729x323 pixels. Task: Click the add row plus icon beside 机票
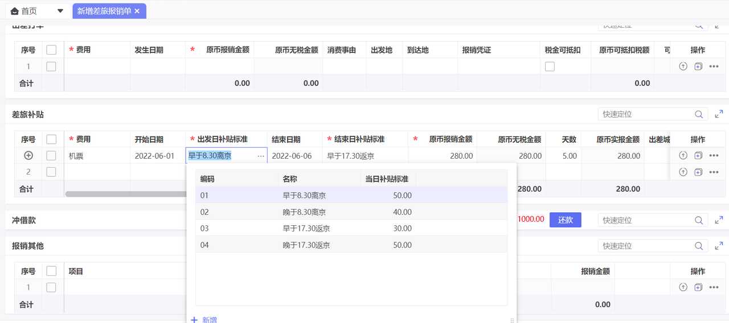(28, 155)
